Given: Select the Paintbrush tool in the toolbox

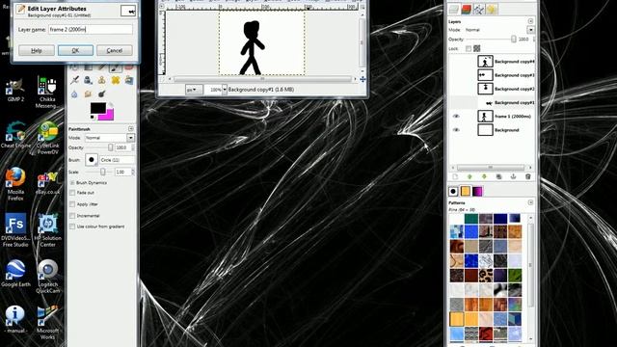Looking at the screenshot, I should (x=116, y=68).
